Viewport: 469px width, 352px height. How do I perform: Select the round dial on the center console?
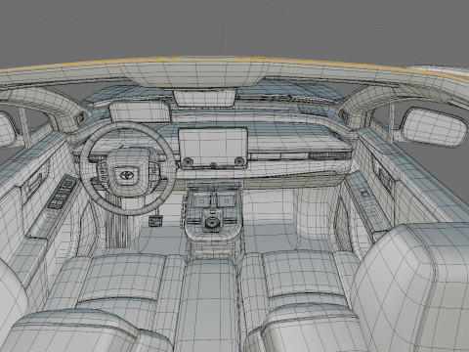[213, 222]
